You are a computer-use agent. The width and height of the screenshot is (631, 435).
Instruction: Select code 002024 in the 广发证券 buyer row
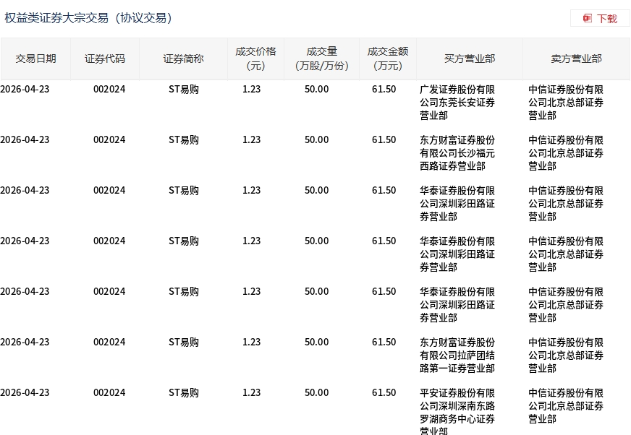point(109,90)
